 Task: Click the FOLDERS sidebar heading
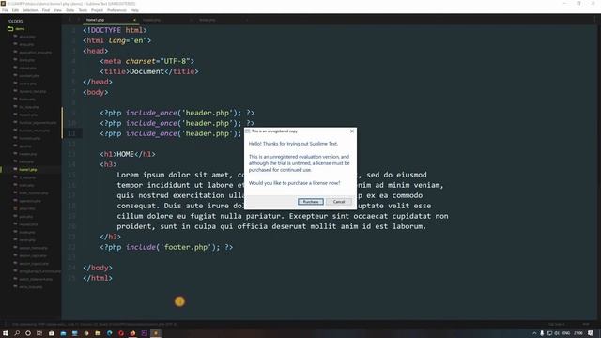[15, 21]
